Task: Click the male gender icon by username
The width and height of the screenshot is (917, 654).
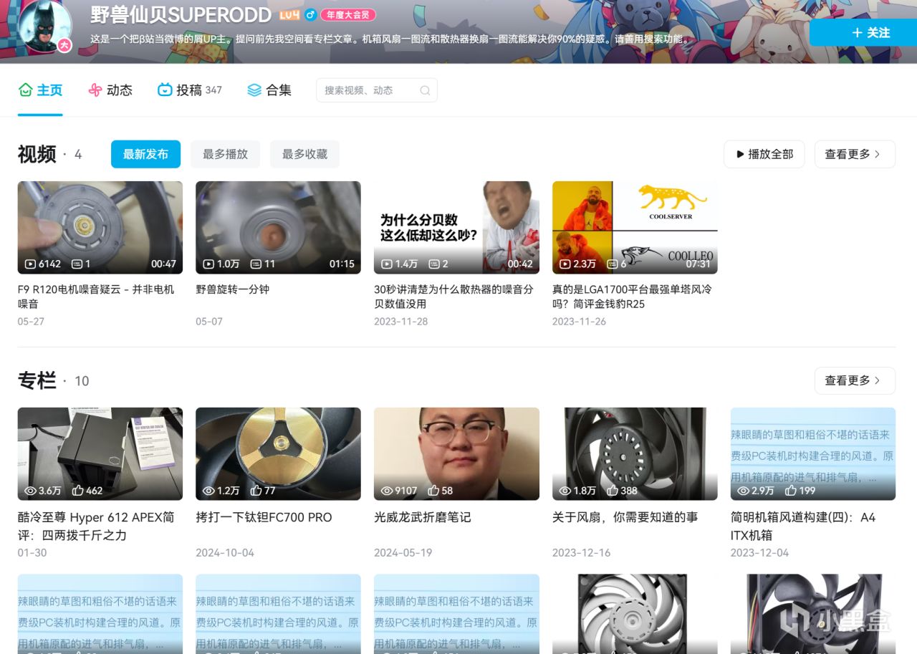Action: coord(310,15)
